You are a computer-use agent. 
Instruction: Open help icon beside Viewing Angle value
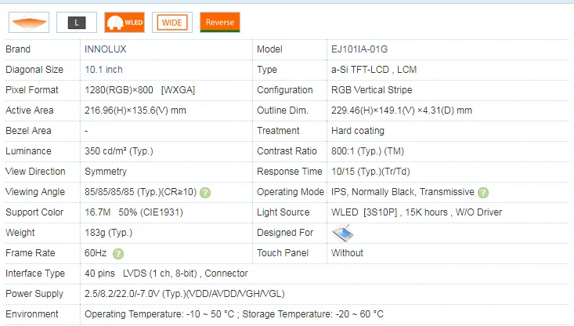(x=205, y=193)
